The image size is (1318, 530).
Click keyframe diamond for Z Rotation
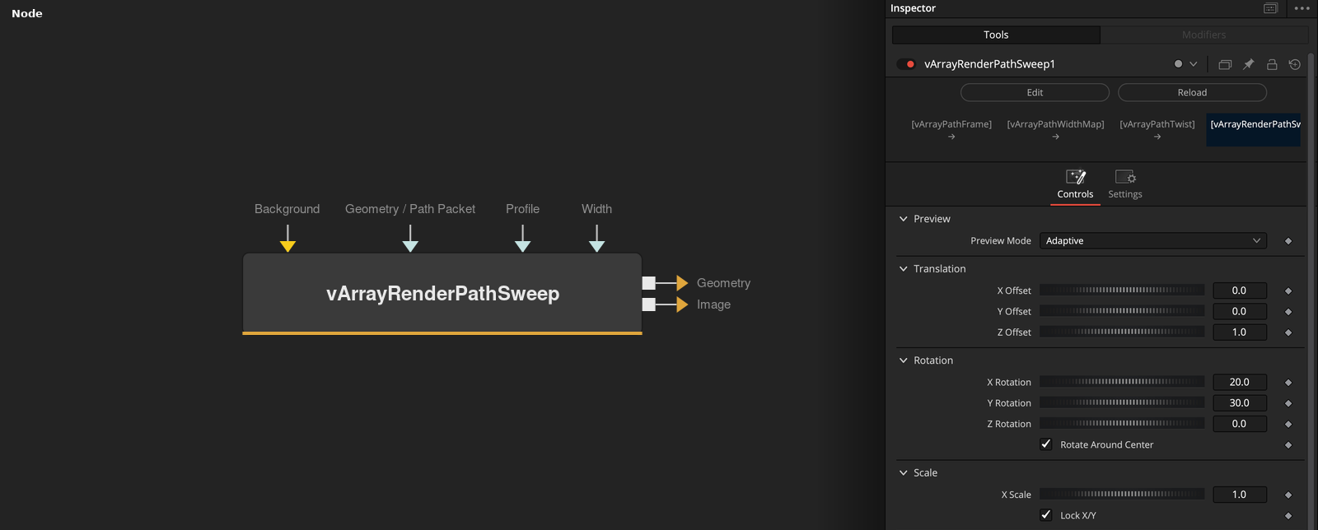pyautogui.click(x=1288, y=424)
